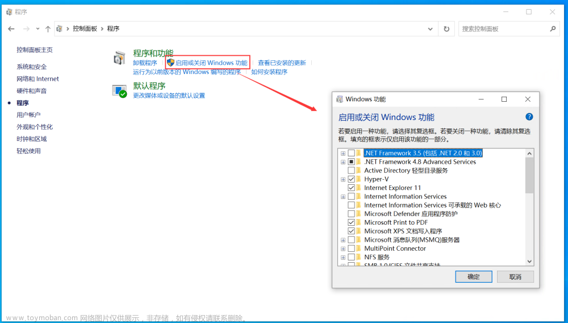Click the Forward arrow in Control Panel
This screenshot has height=323, width=568.
pos(26,28)
